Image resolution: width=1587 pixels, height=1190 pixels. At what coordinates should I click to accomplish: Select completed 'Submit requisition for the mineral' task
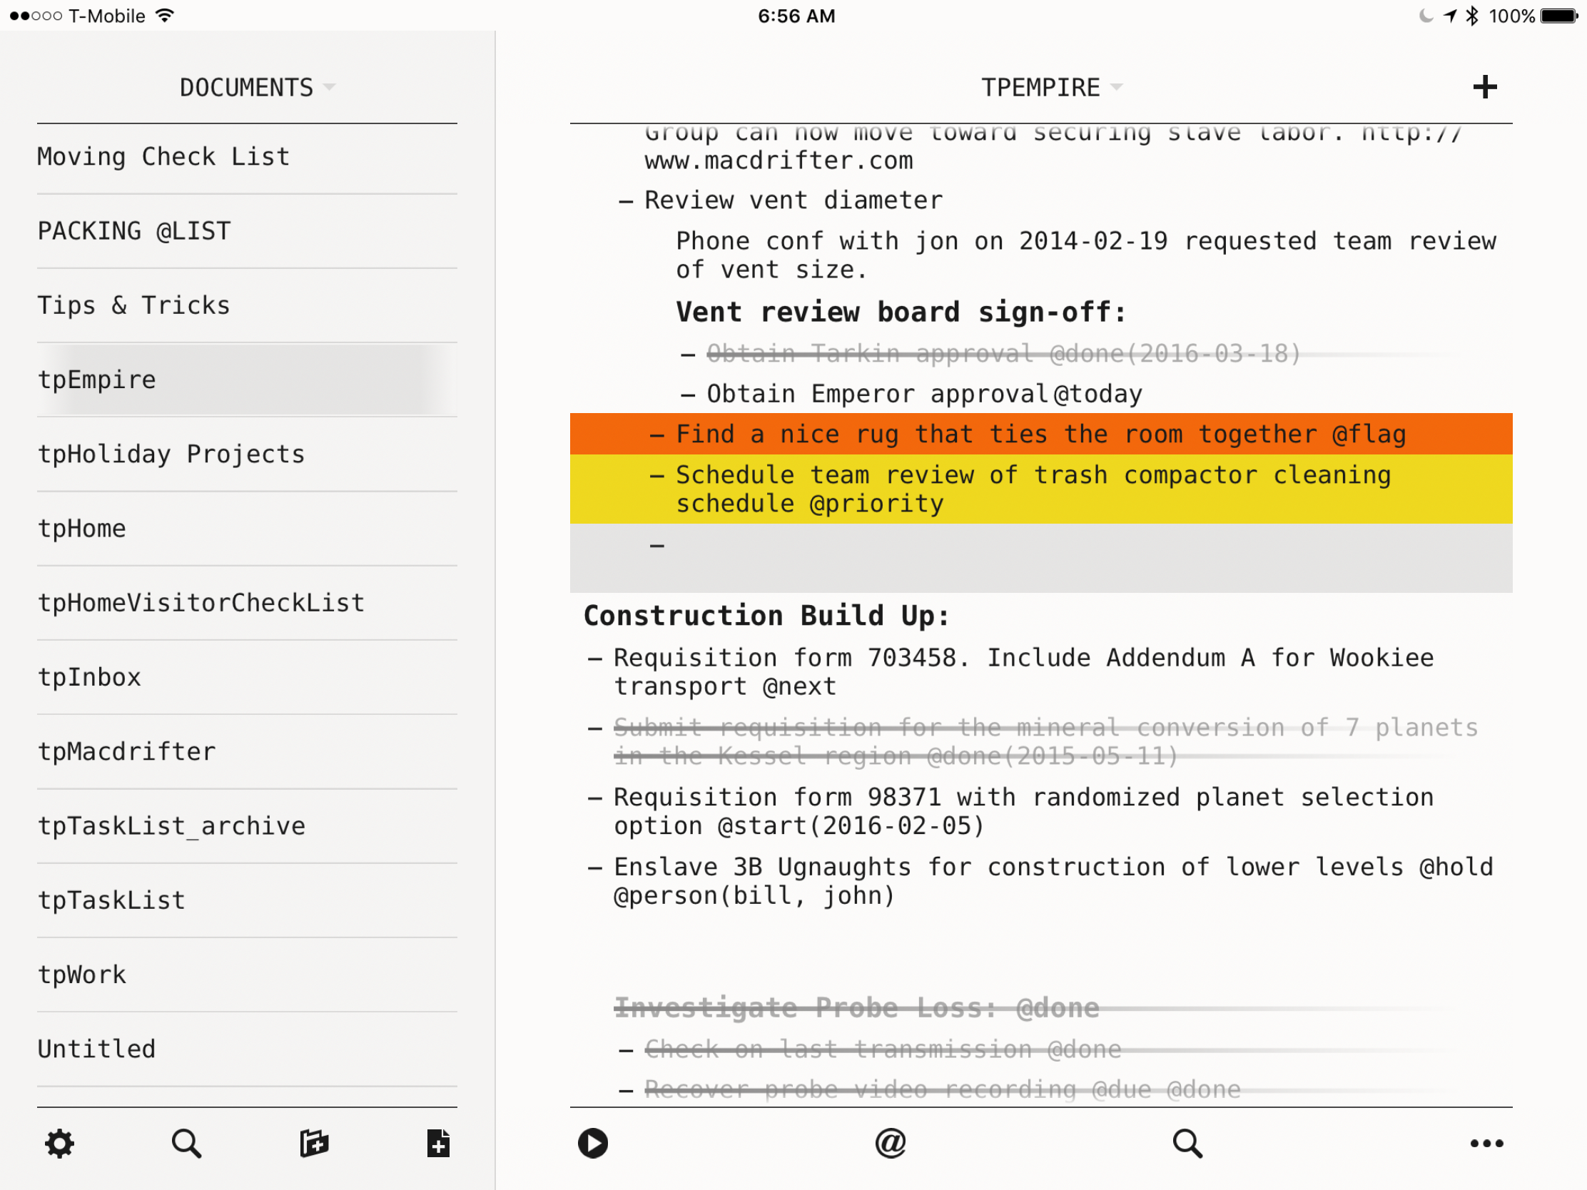[x=1045, y=743]
